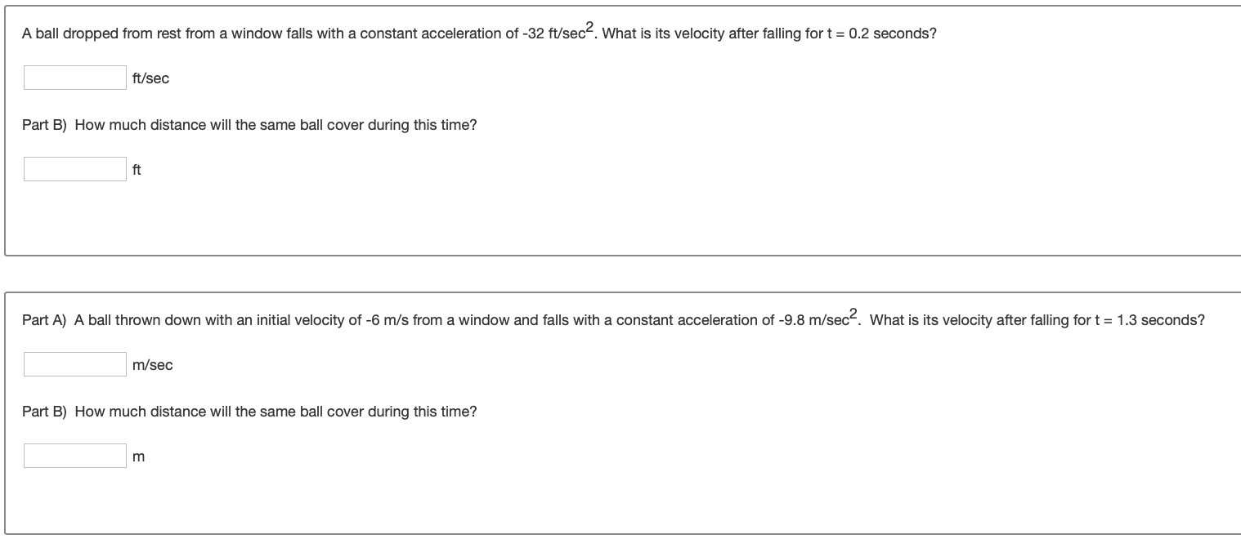
Task: Click the ft/sec unit label
Action: pos(151,78)
